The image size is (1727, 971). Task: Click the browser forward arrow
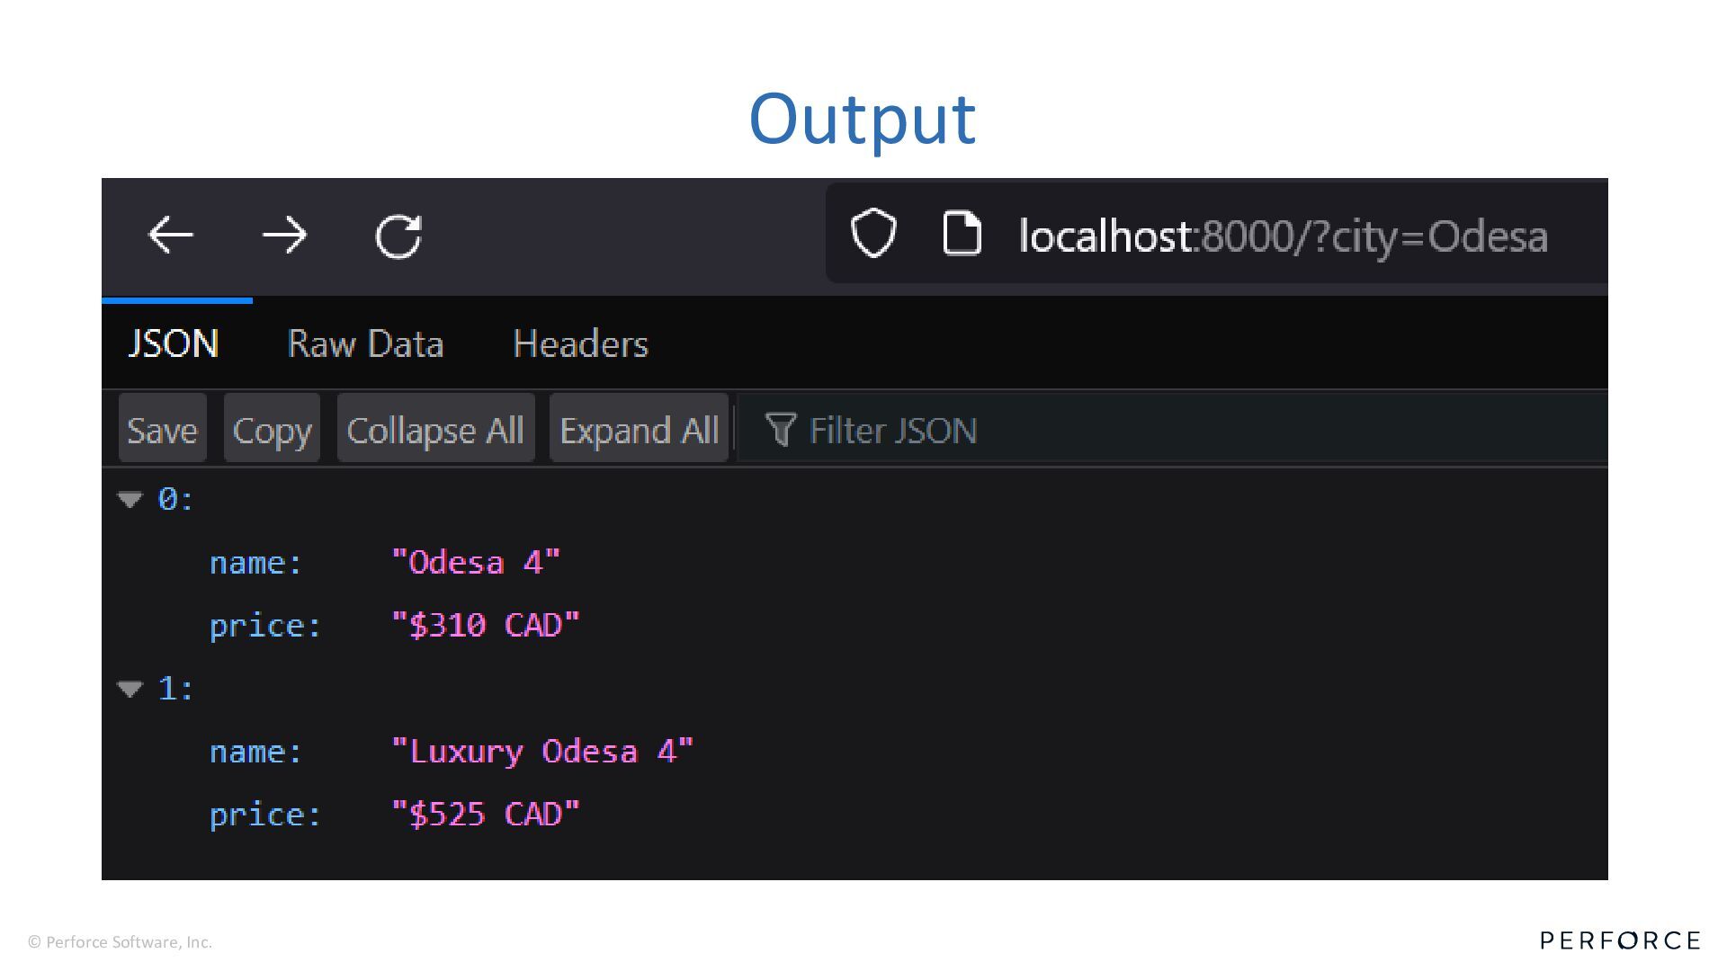click(285, 236)
